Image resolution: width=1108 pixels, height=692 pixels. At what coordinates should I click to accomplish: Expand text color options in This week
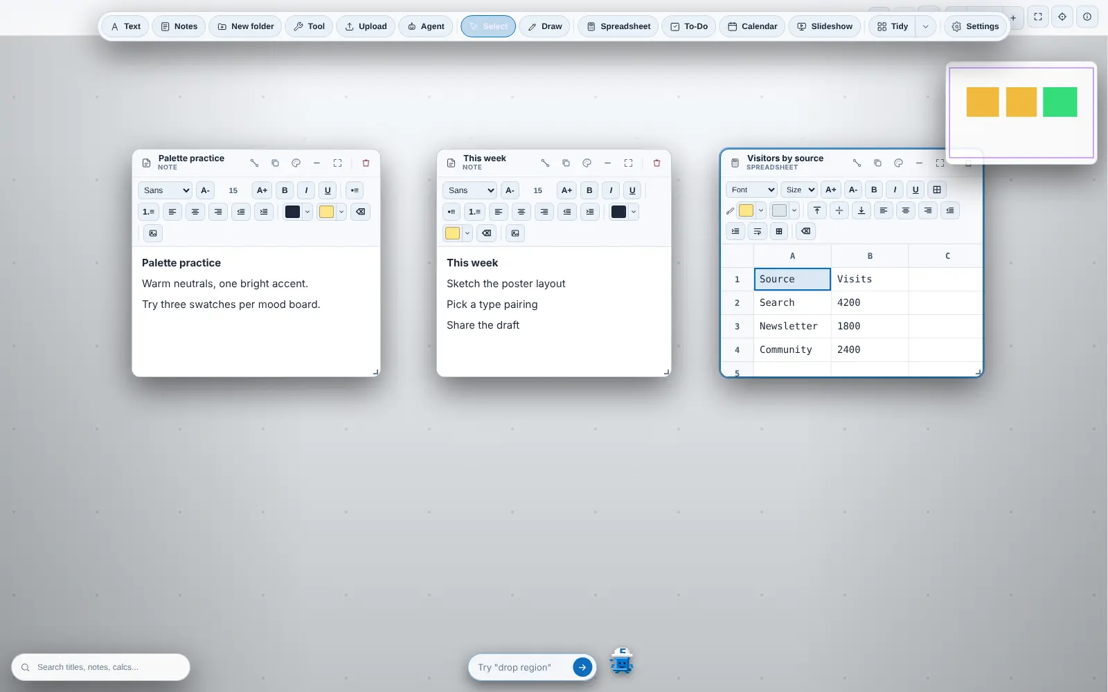(634, 212)
